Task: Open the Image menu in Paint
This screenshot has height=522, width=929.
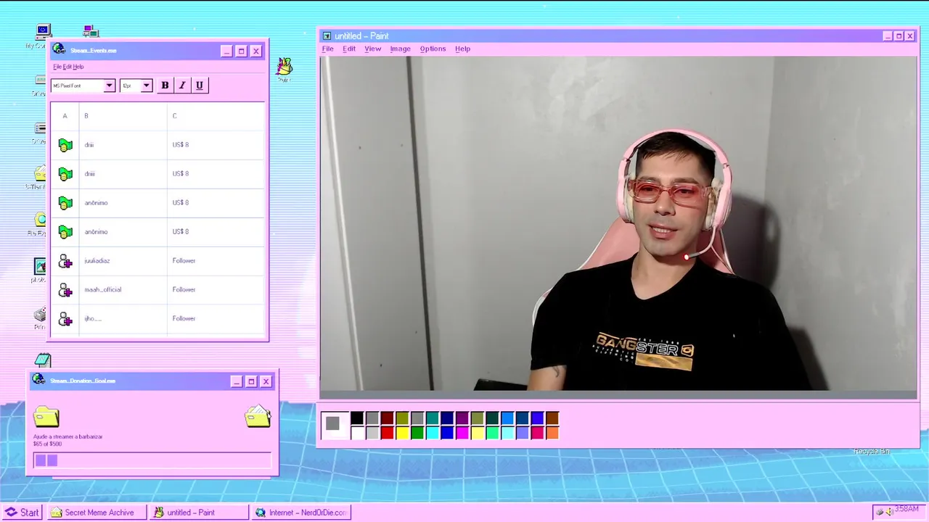Action: point(400,49)
